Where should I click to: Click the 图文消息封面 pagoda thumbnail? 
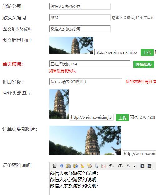tap(71, 45)
